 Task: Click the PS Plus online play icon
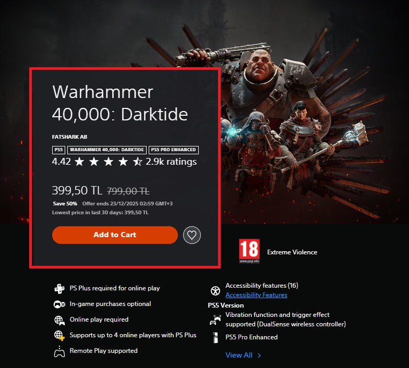59,289
